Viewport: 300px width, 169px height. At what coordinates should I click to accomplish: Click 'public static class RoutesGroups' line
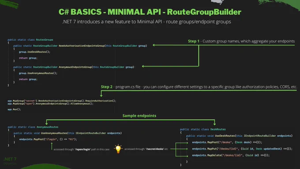[x=30, y=40]
